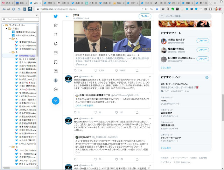Open Lists icon in Twitter sidebar

[x=56, y=71]
